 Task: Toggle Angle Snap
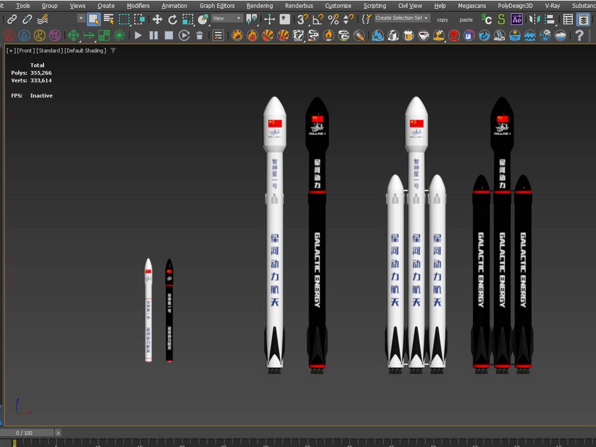318,19
